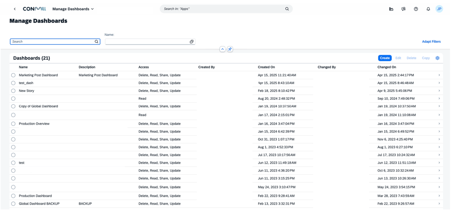Click the date Sep 10, 2024 7:49:06 PM
The height and width of the screenshot is (211, 452).
click(396, 98)
